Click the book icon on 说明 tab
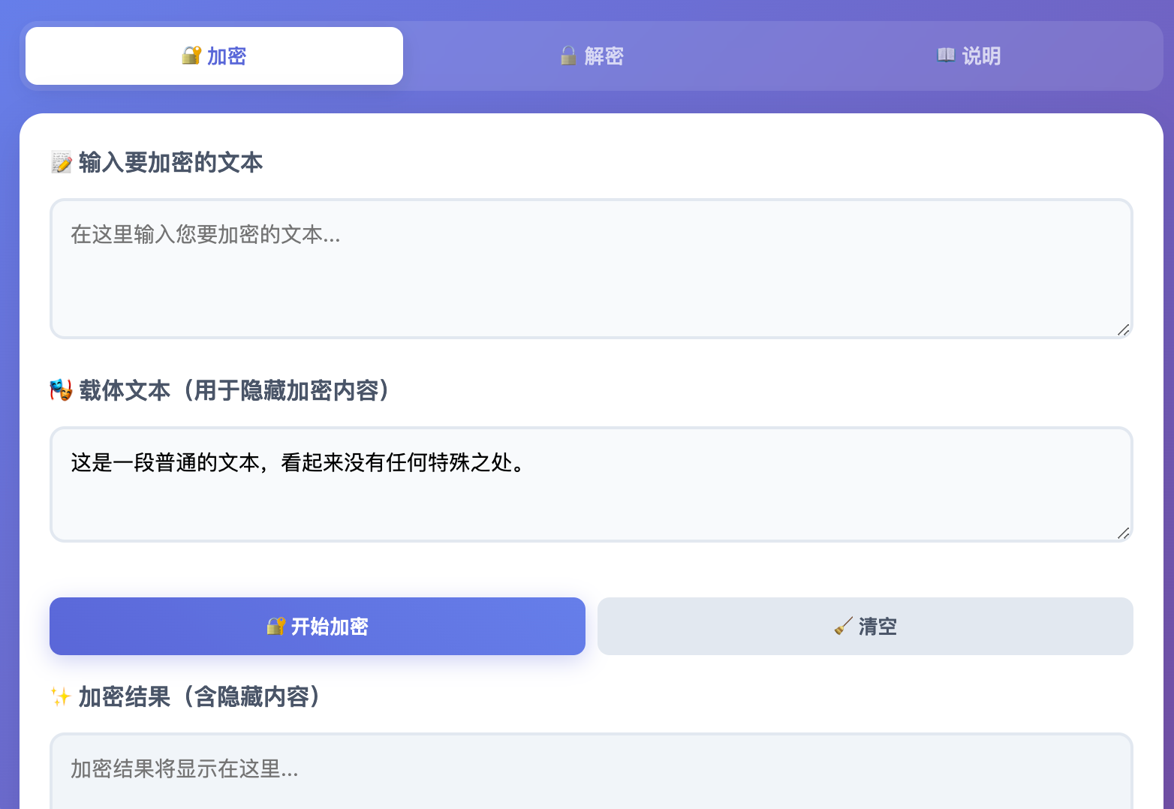Viewport: 1174px width, 809px height. click(946, 56)
